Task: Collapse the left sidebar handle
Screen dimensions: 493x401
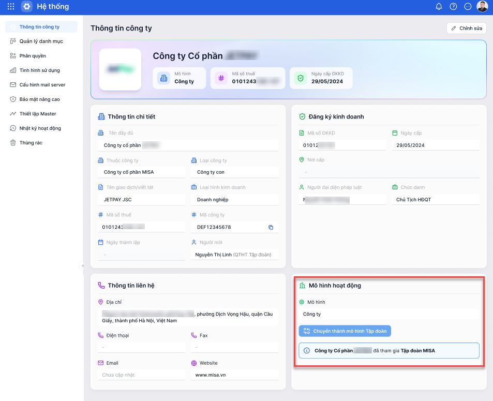Action: click(x=83, y=265)
